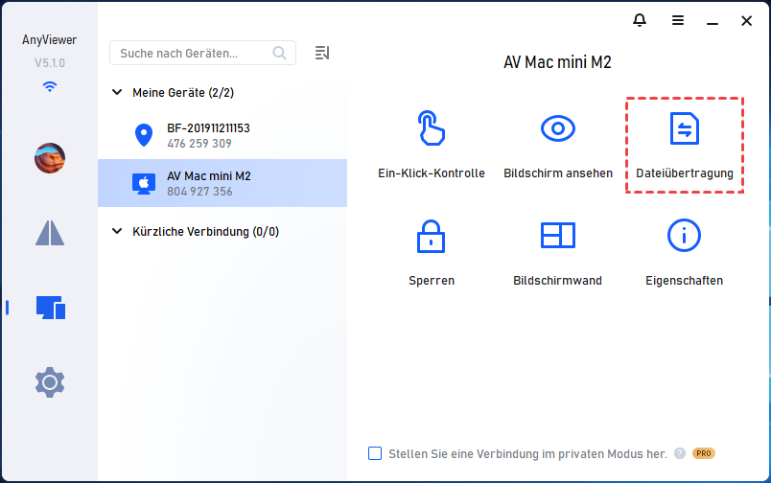The image size is (771, 483).
Task: Switch to the devices tab icon
Action: coord(50,308)
